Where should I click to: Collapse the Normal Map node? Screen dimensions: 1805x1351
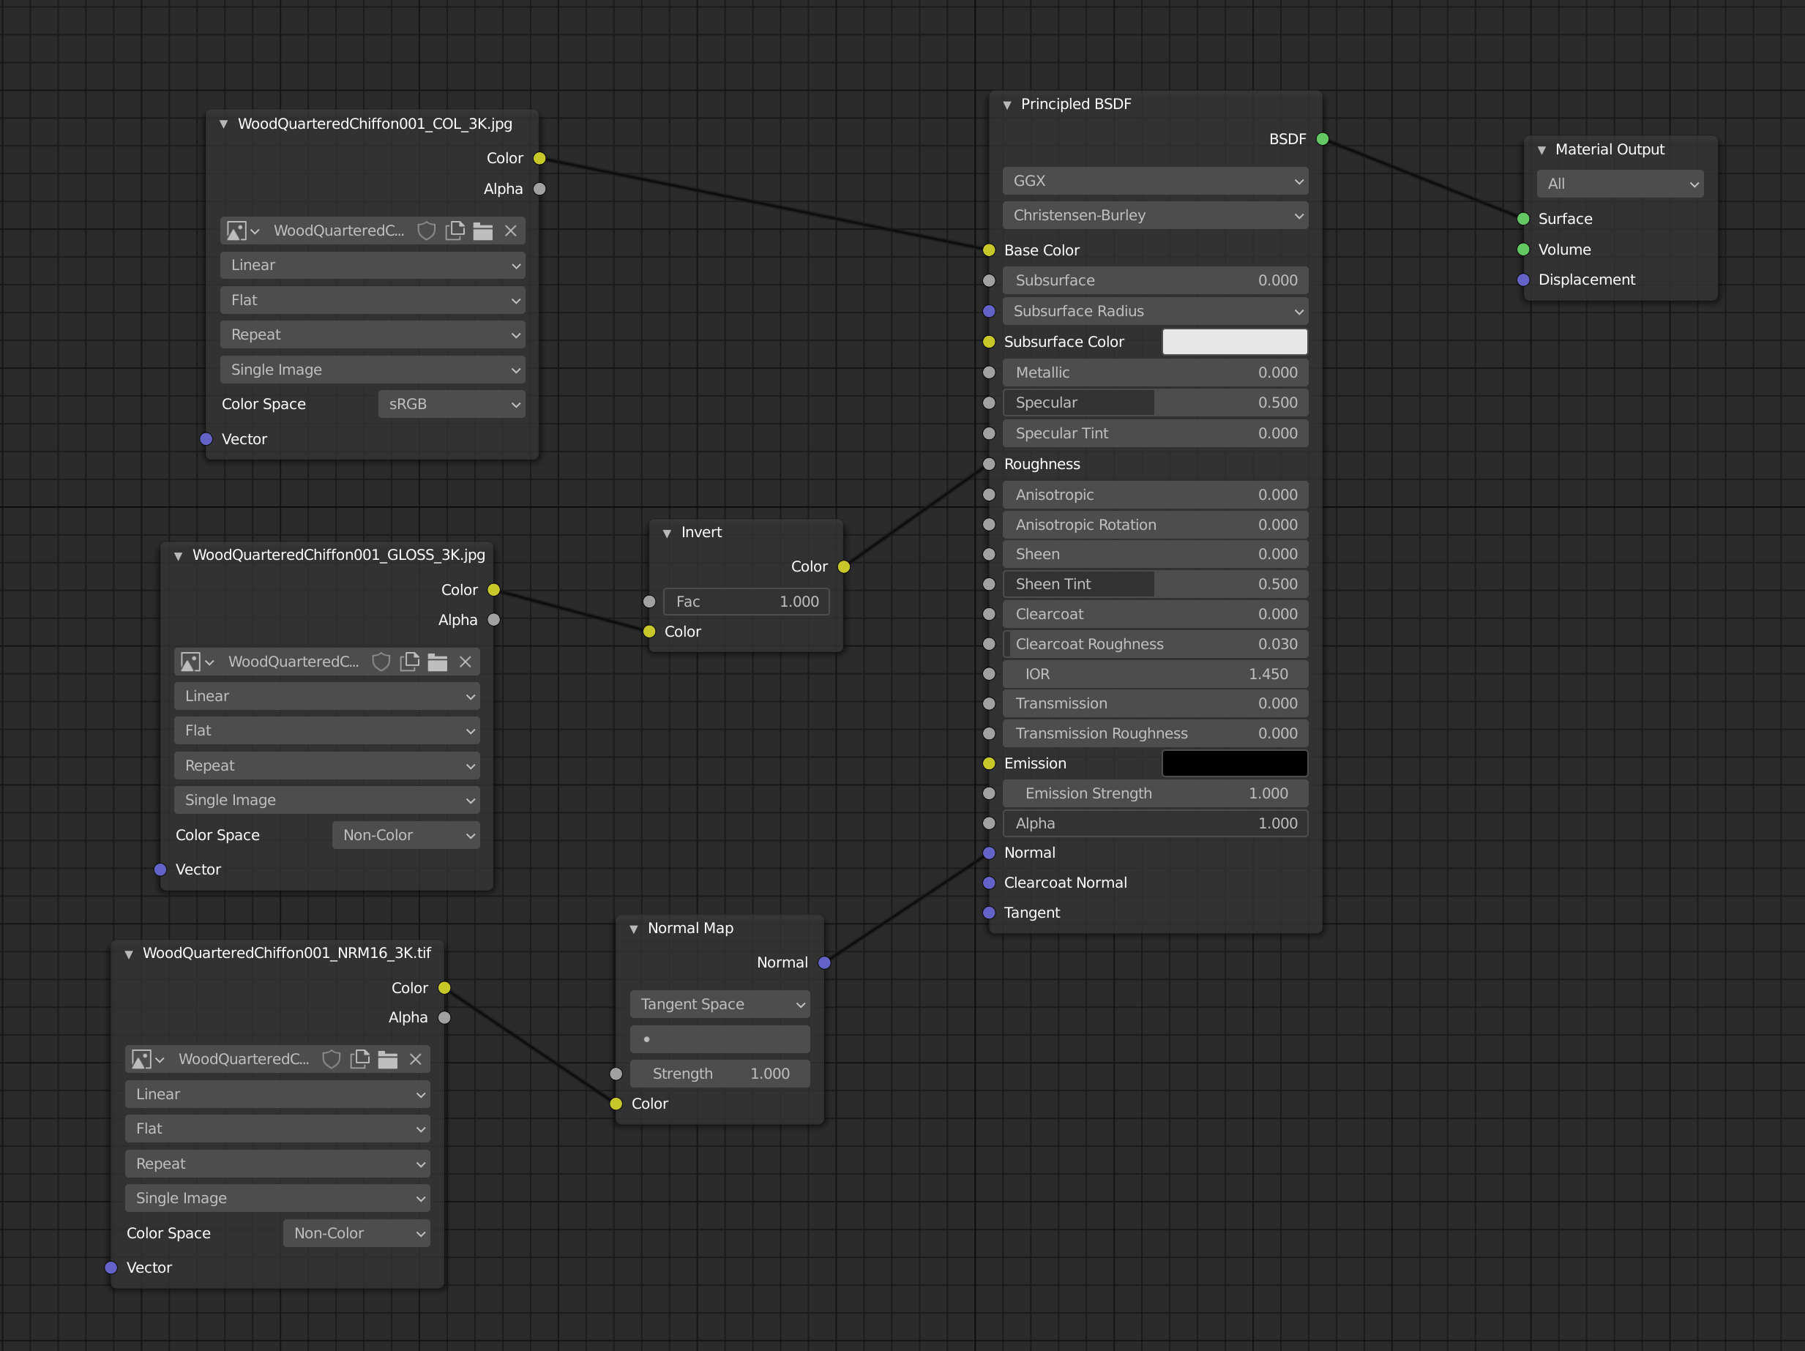[x=633, y=929]
